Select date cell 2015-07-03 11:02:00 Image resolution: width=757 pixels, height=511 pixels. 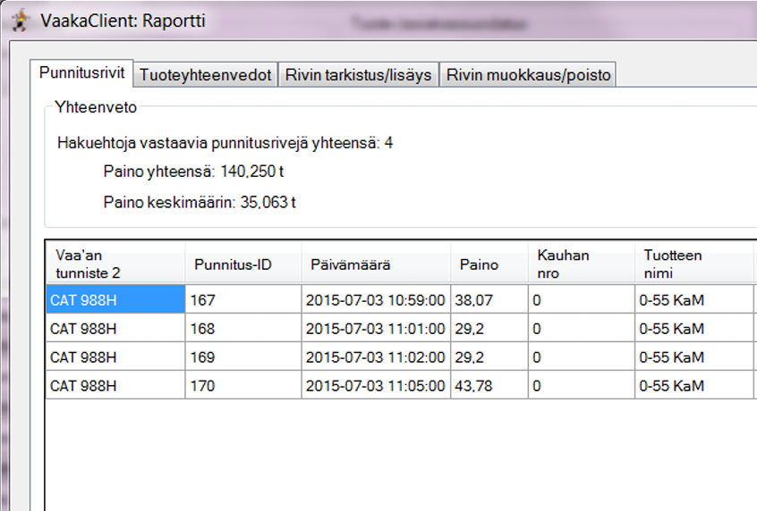click(x=376, y=356)
